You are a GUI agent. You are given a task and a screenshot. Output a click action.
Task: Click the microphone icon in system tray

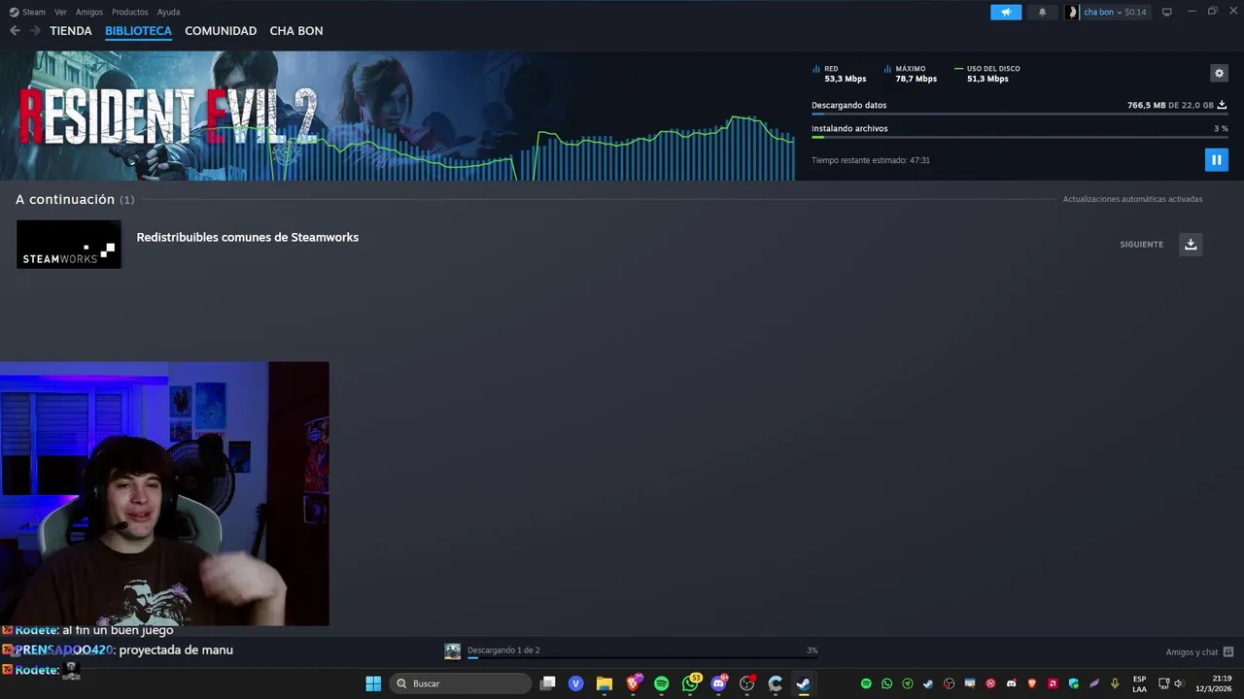[1115, 683]
